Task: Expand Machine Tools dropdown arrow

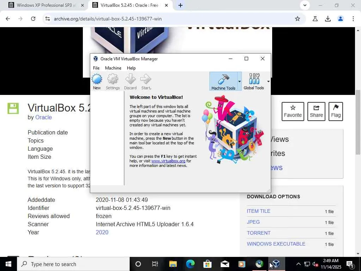Action: pyautogui.click(x=239, y=82)
